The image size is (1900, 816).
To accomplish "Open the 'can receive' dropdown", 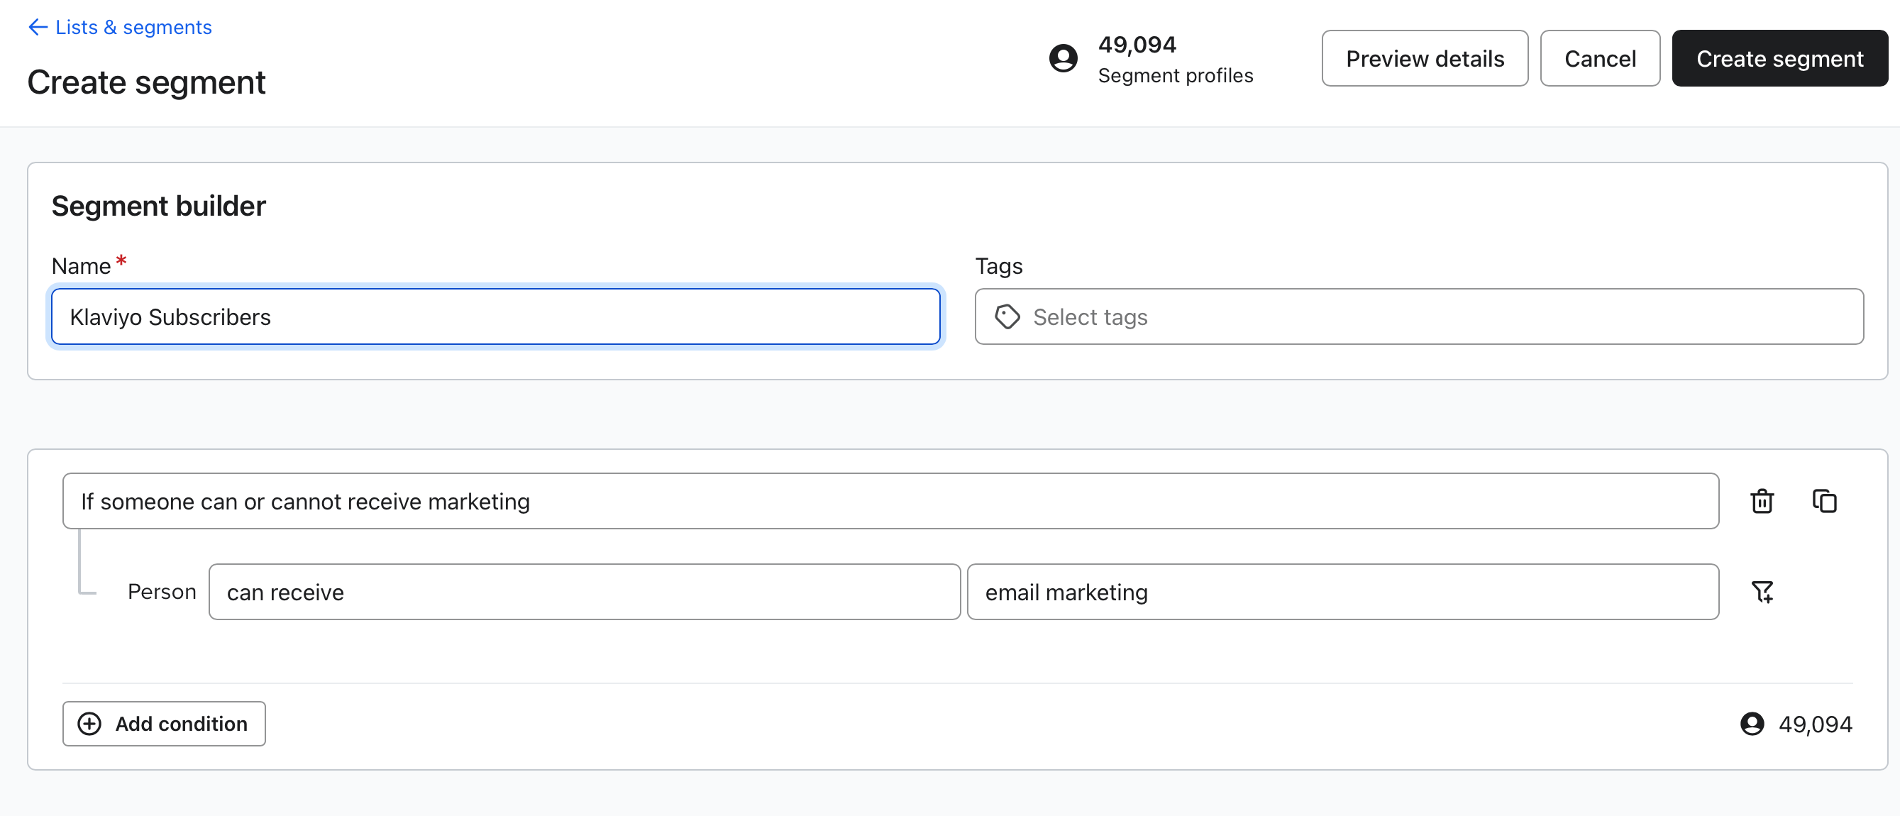I will coord(584,591).
